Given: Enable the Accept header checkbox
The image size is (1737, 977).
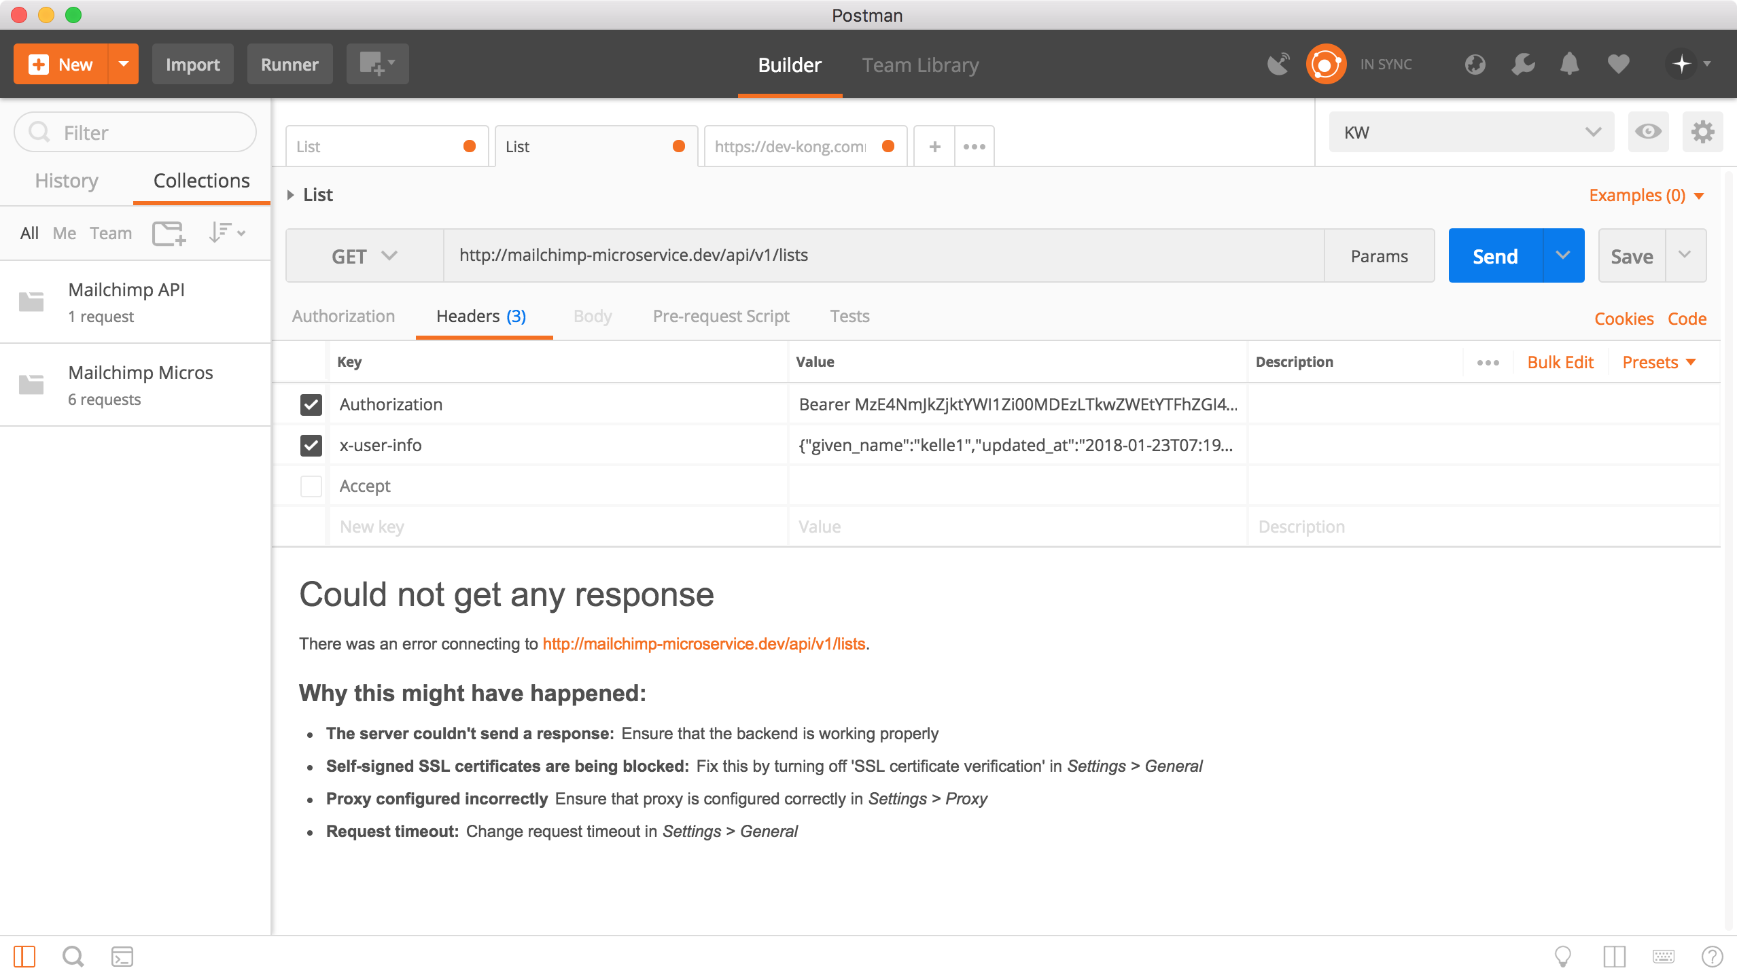Looking at the screenshot, I should point(311,486).
